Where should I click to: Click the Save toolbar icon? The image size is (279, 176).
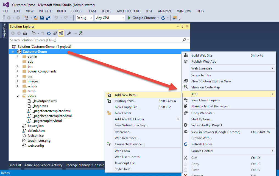pyautogui.click(x=42, y=18)
